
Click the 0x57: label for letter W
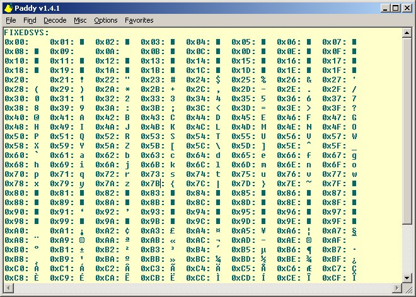coord(334,137)
